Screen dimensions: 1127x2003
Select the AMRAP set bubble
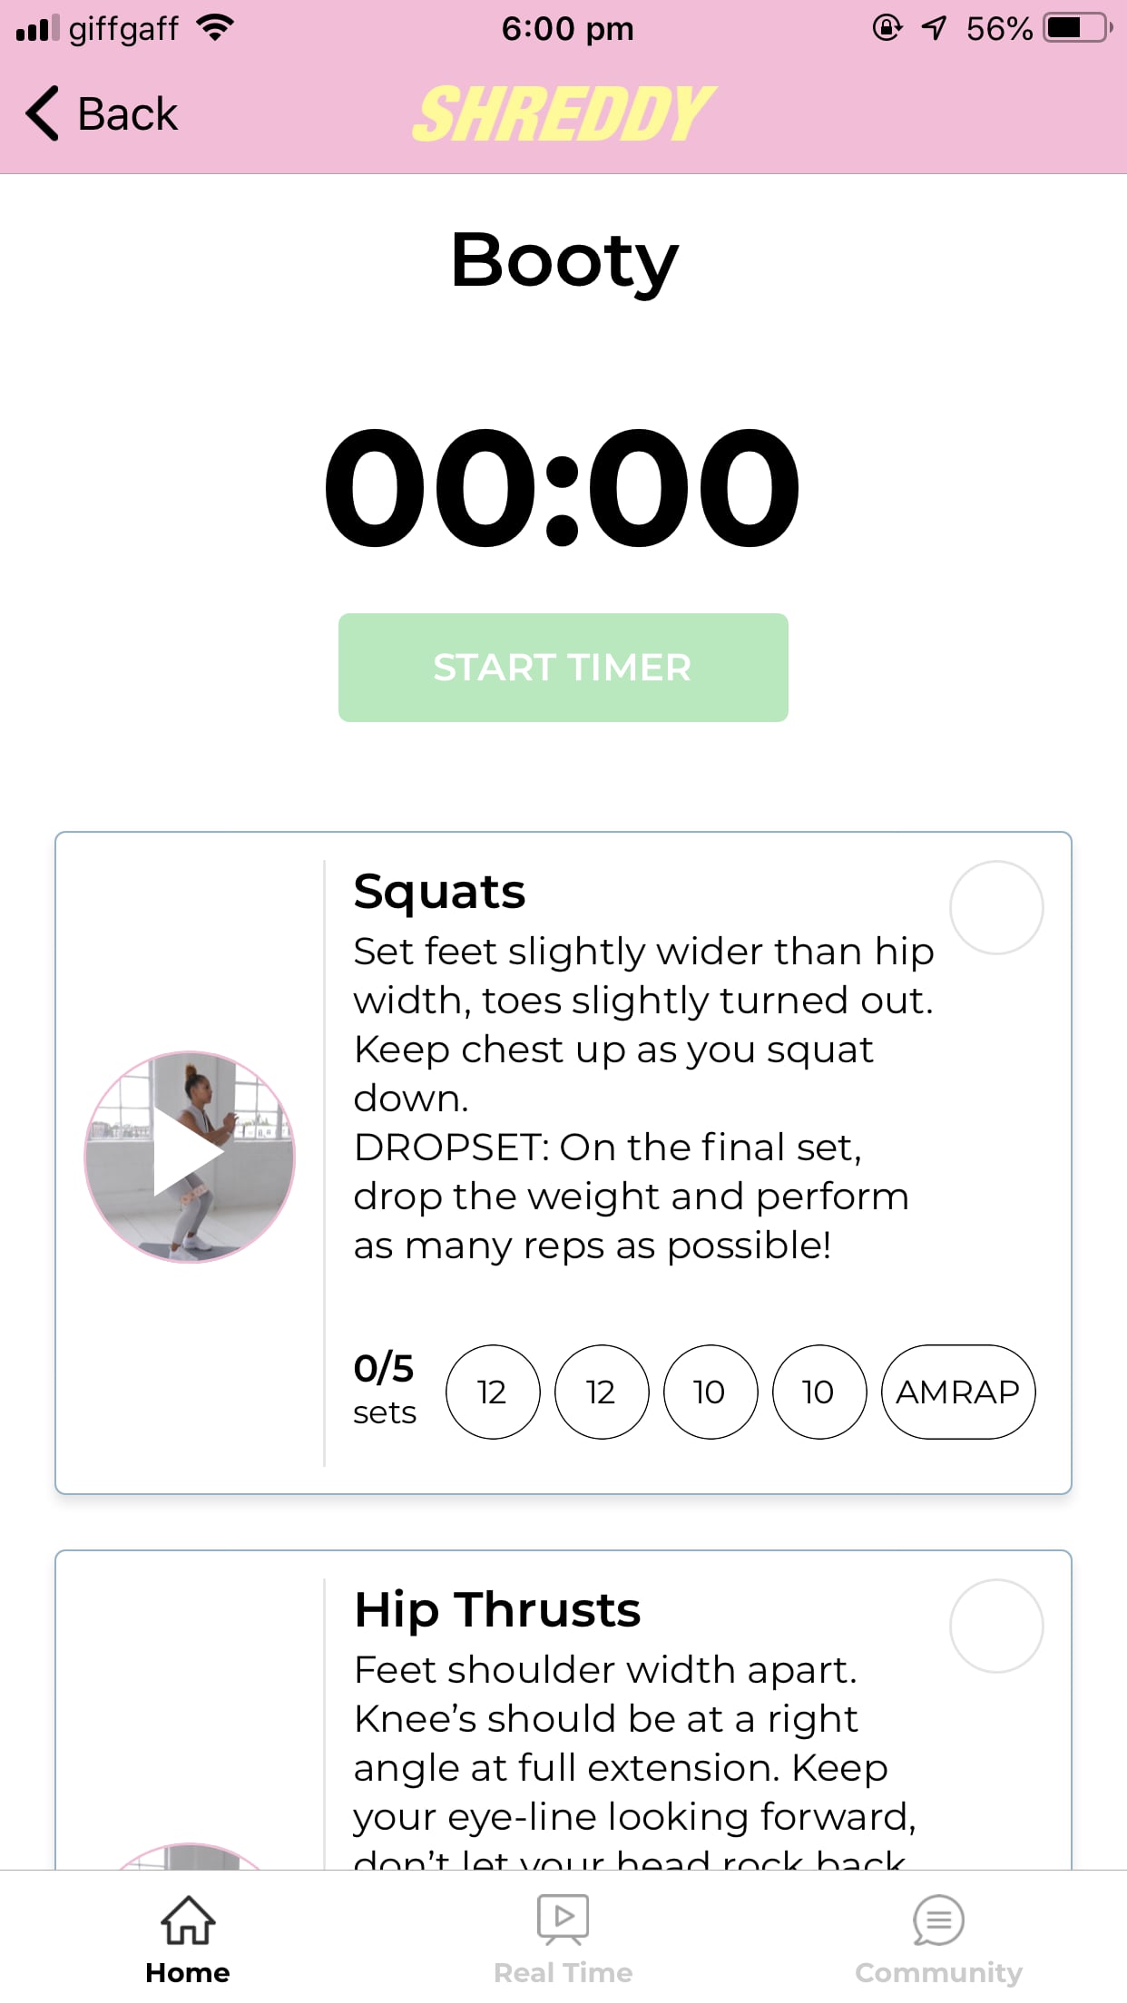[x=957, y=1392]
